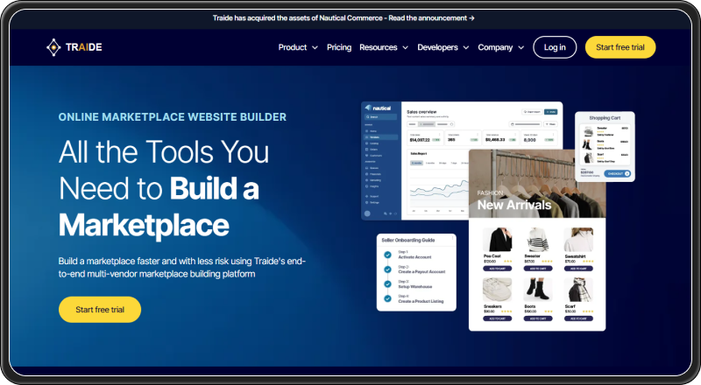The width and height of the screenshot is (701, 385).
Task: Expand the Product dropdown menu
Action: click(x=298, y=47)
